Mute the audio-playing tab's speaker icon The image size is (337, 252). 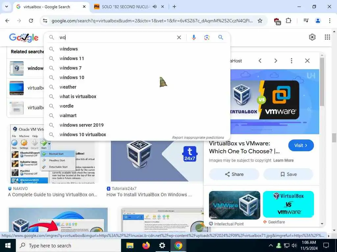click(155, 7)
